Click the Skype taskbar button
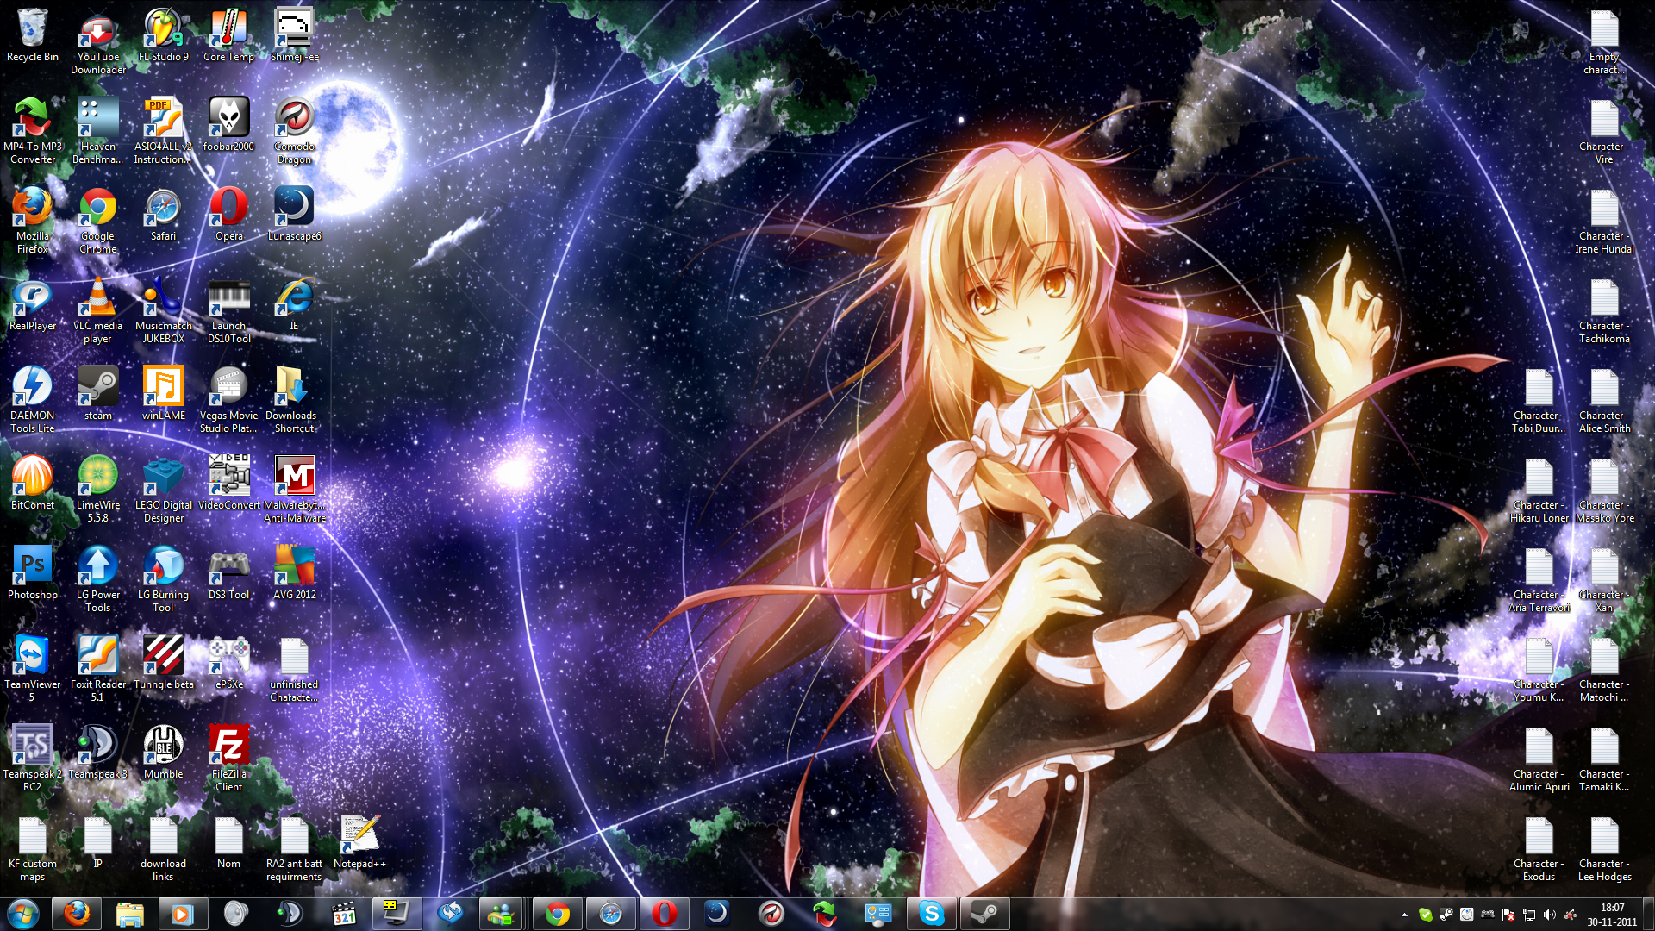The image size is (1655, 931). coord(932,913)
